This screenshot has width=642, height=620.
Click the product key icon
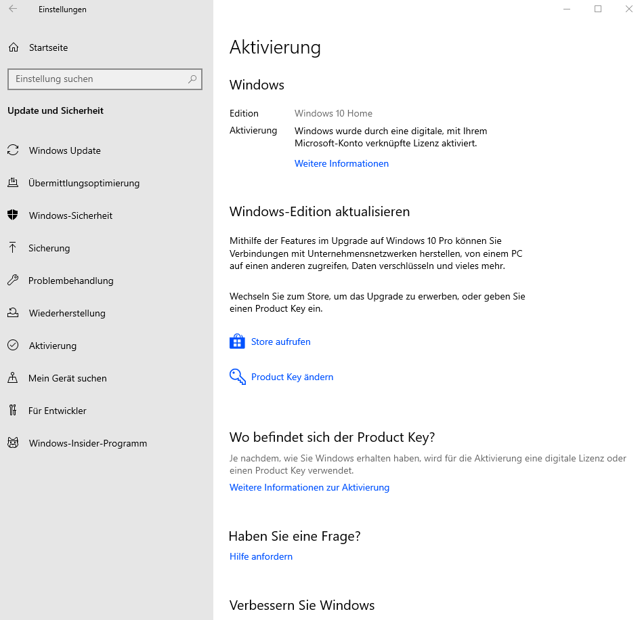point(238,377)
